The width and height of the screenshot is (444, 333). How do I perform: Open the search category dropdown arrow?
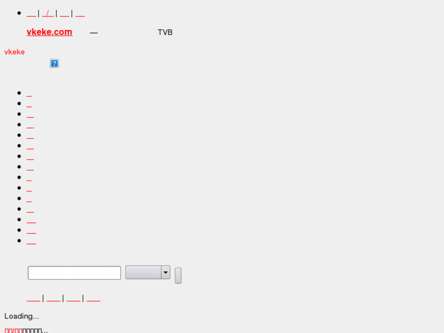(x=166, y=273)
